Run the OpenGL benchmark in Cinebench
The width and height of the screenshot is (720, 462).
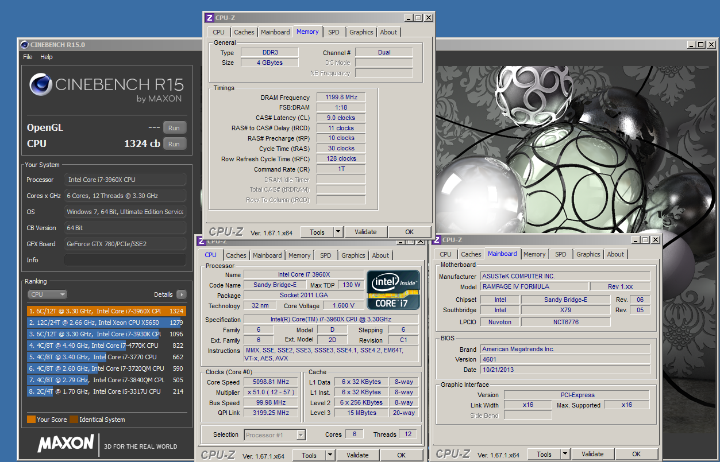pos(175,128)
